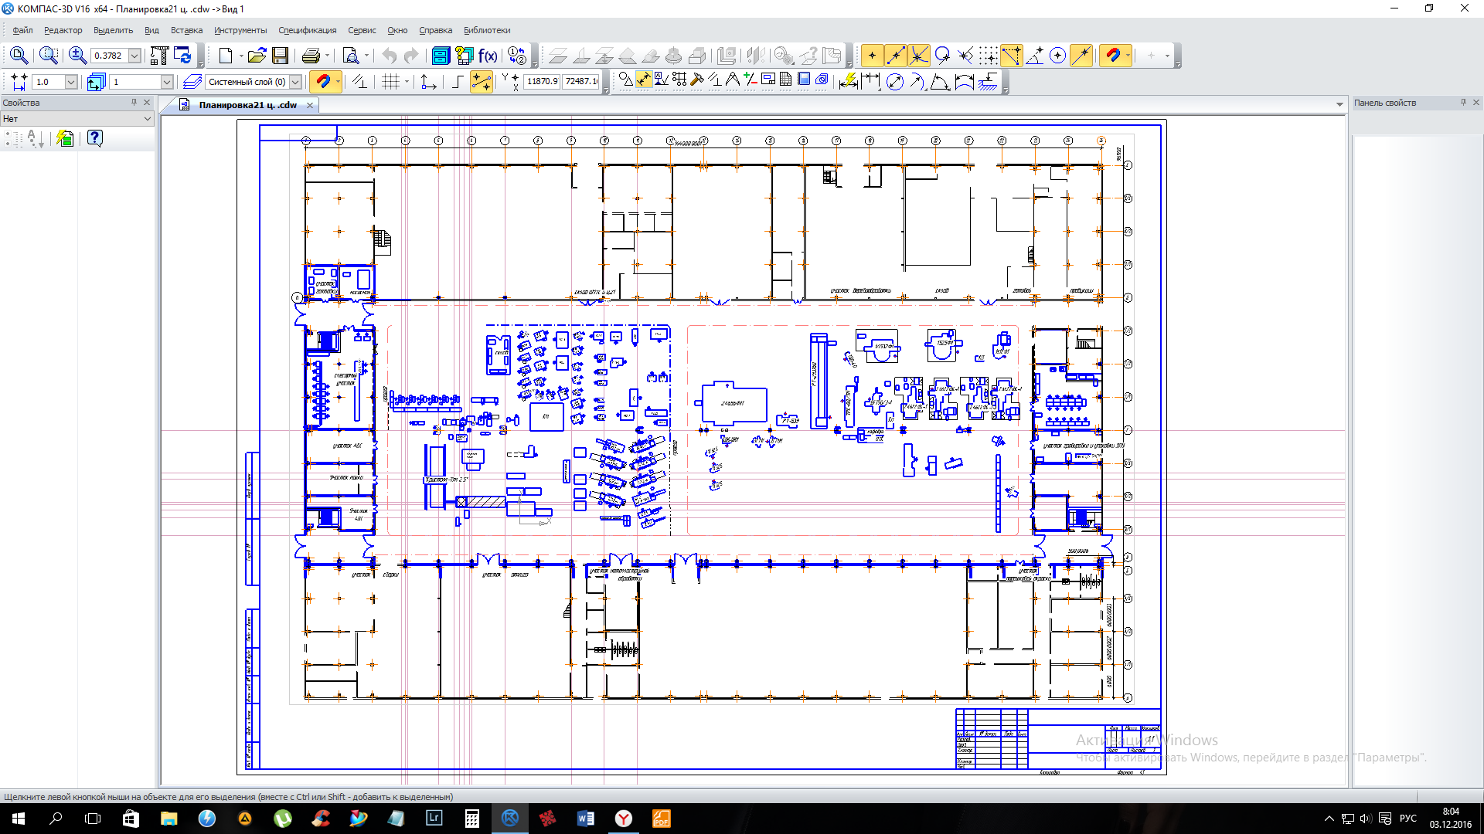Open the Print preview tool

351,56
